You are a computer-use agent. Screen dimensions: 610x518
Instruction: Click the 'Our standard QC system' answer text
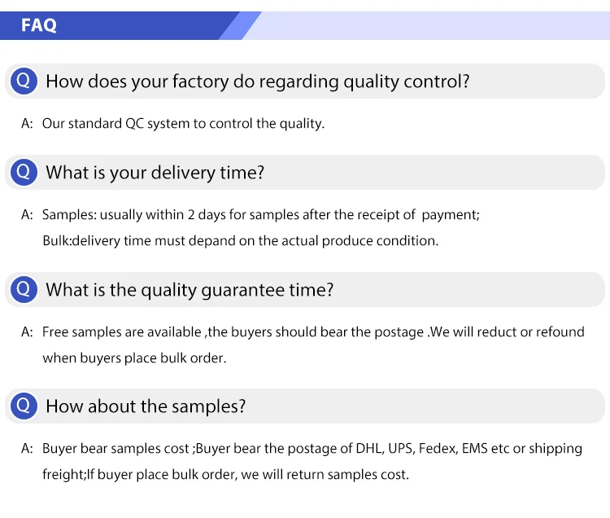pos(183,124)
